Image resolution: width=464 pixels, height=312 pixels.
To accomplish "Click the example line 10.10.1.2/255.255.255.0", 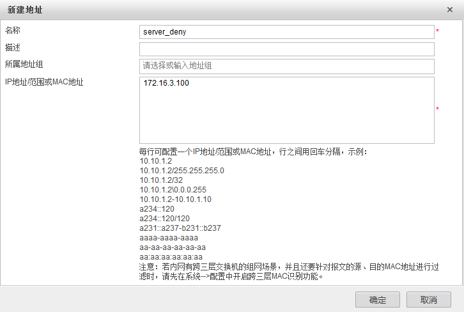I will coord(182,171).
